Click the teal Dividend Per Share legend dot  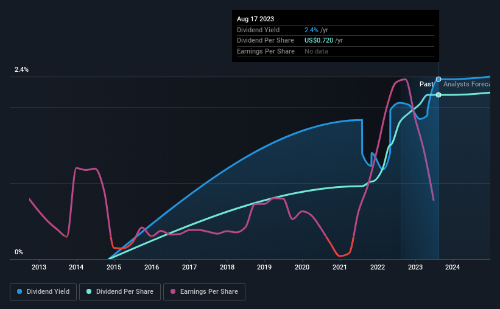tap(89, 291)
